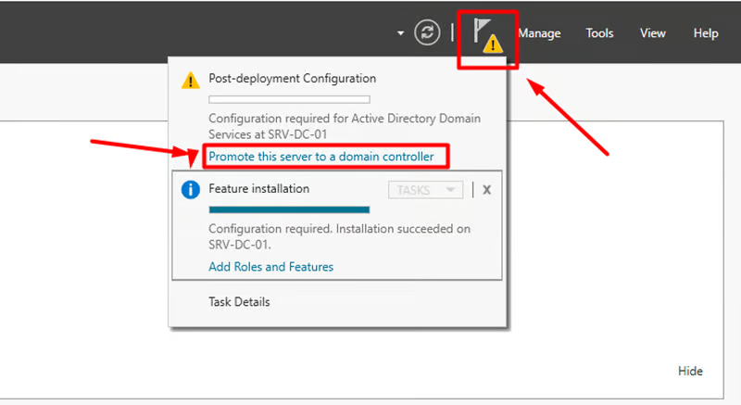The width and height of the screenshot is (741, 405).
Task: Click the Add Roles and Features link
Action: click(x=270, y=267)
